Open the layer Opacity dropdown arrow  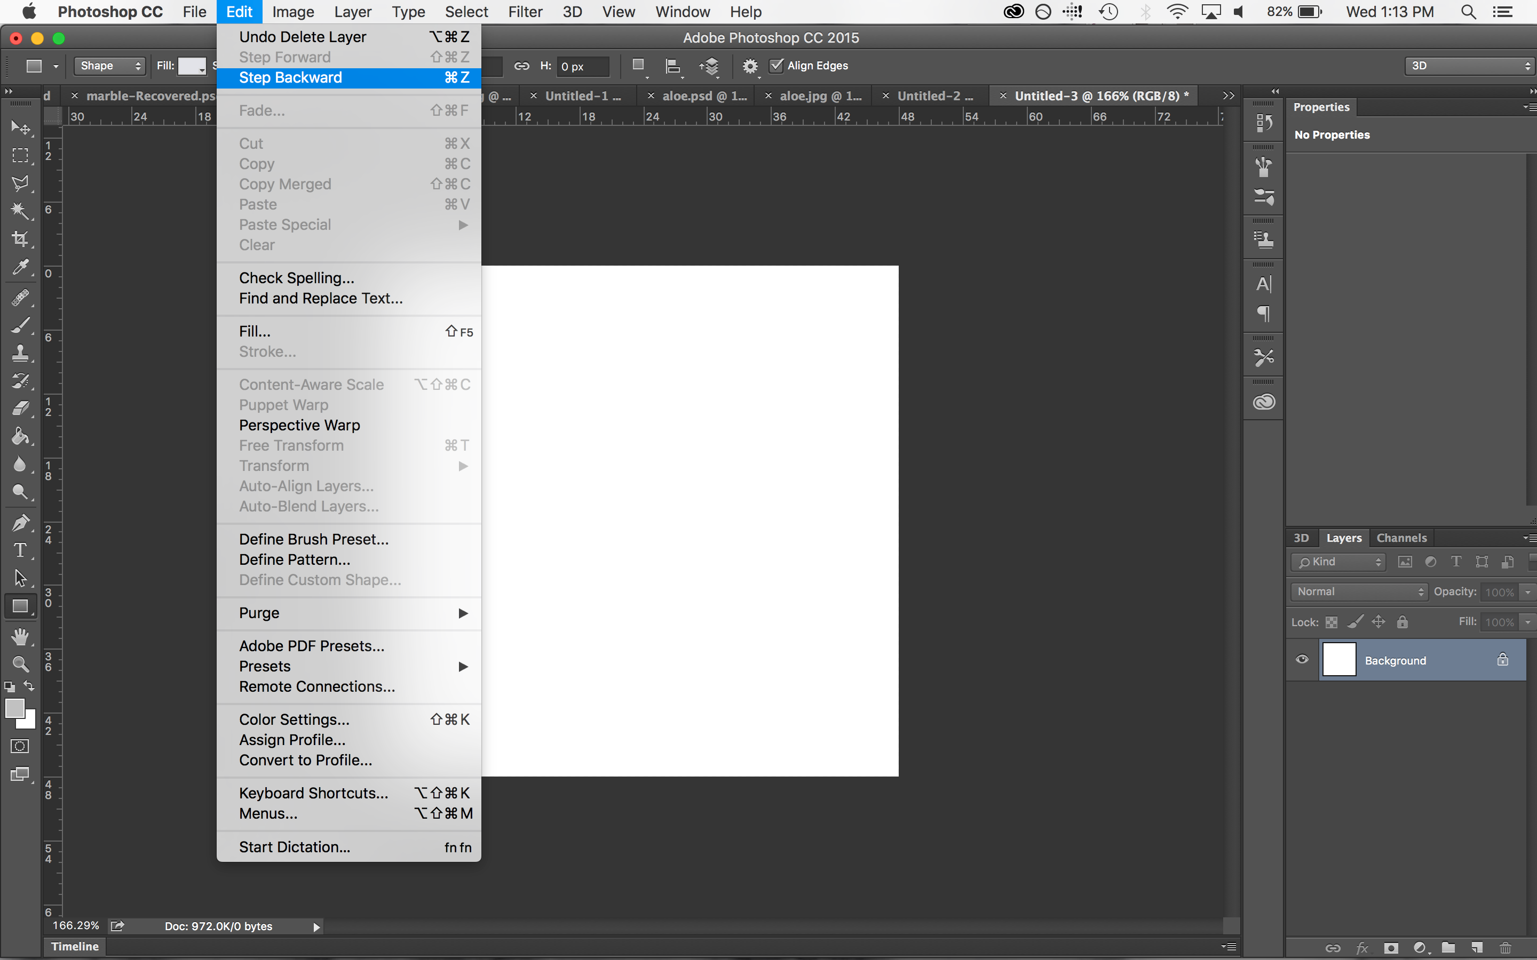(1527, 592)
